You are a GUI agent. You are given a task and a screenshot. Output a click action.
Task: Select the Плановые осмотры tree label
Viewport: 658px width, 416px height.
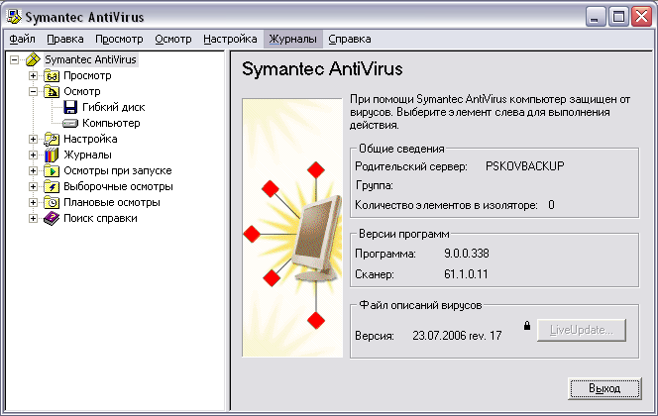tap(112, 202)
